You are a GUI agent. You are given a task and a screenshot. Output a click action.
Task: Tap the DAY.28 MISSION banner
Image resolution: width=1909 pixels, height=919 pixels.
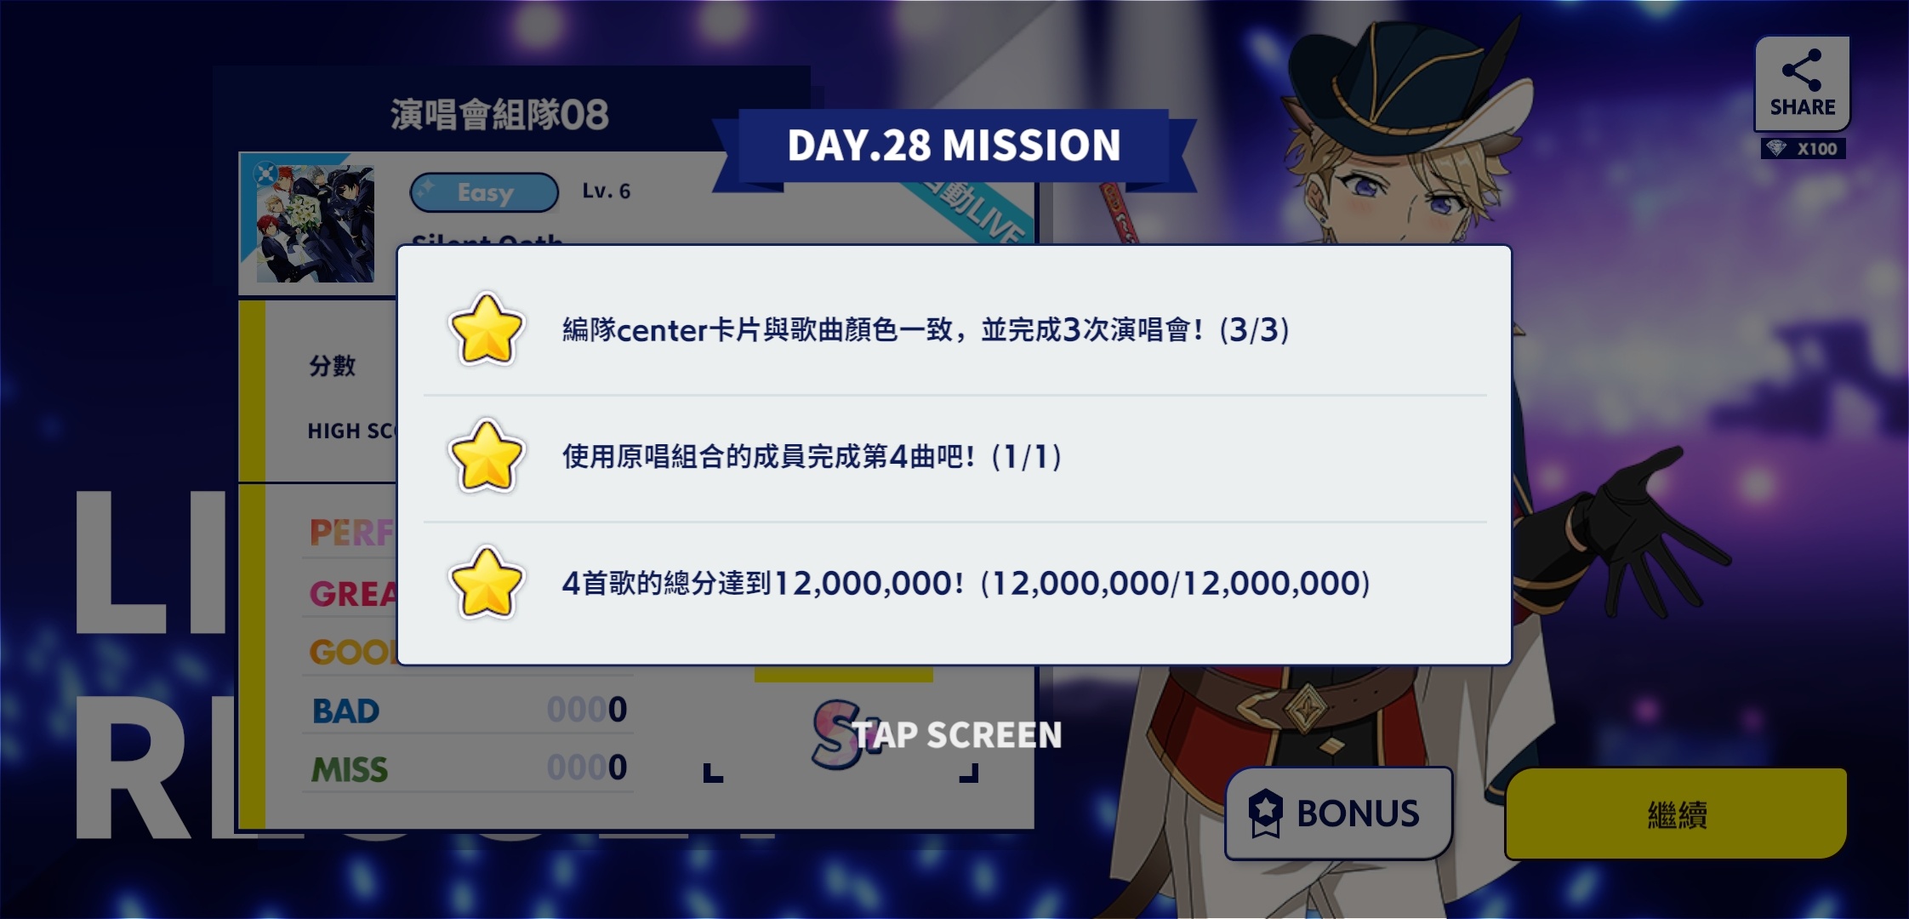pyautogui.click(x=954, y=146)
